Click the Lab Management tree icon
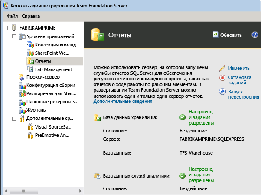Viewport: 261px width, 195px height. [30, 69]
